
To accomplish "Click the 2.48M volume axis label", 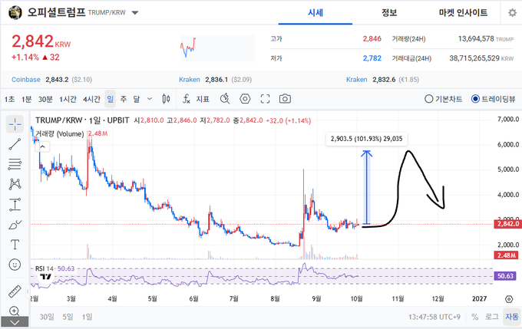I will pyautogui.click(x=506, y=255).
